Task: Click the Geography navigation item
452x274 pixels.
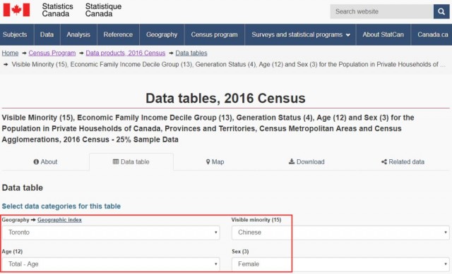Action: 162,35
